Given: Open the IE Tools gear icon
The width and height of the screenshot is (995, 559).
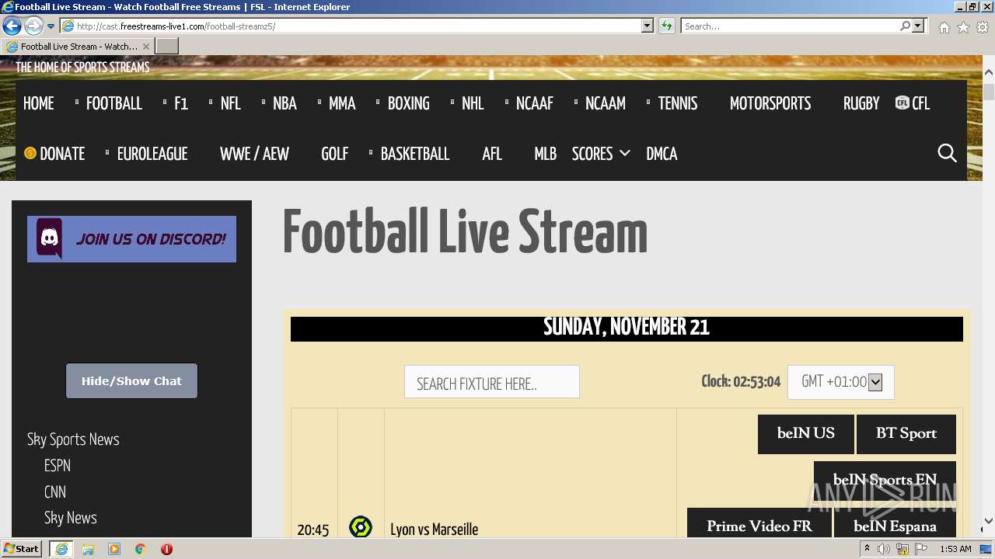Looking at the screenshot, I should pyautogui.click(x=983, y=27).
